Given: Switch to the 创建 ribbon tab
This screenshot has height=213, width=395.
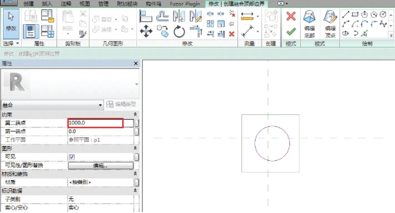Looking at the screenshot, I should (29, 4).
